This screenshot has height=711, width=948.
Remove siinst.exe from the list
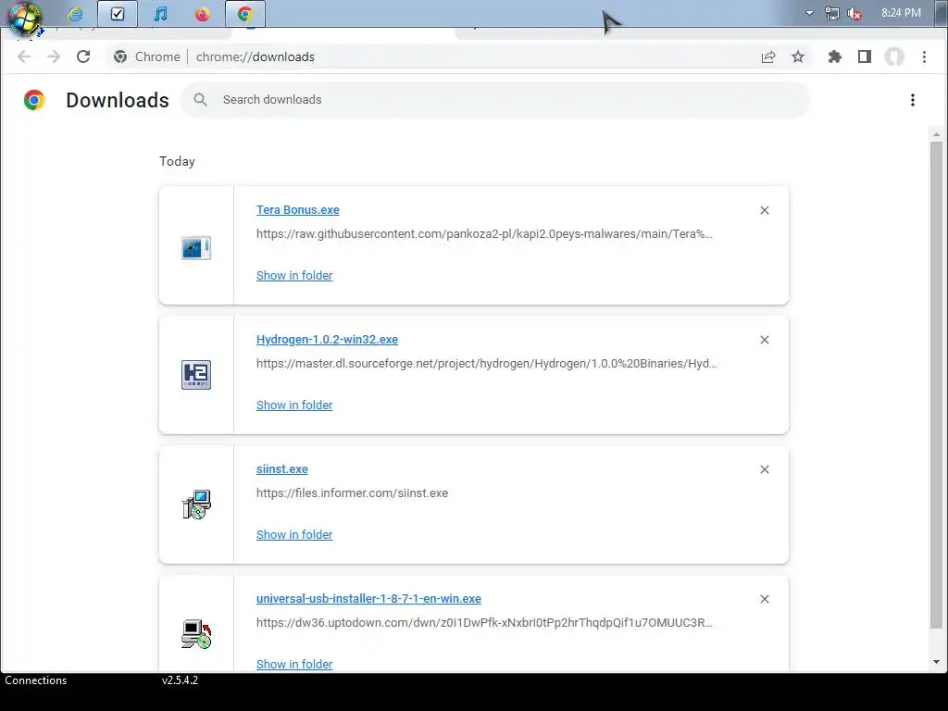764,469
